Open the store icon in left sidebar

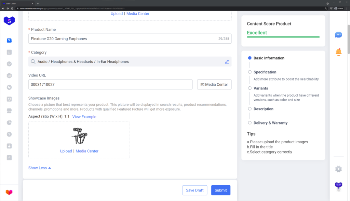pos(9,111)
